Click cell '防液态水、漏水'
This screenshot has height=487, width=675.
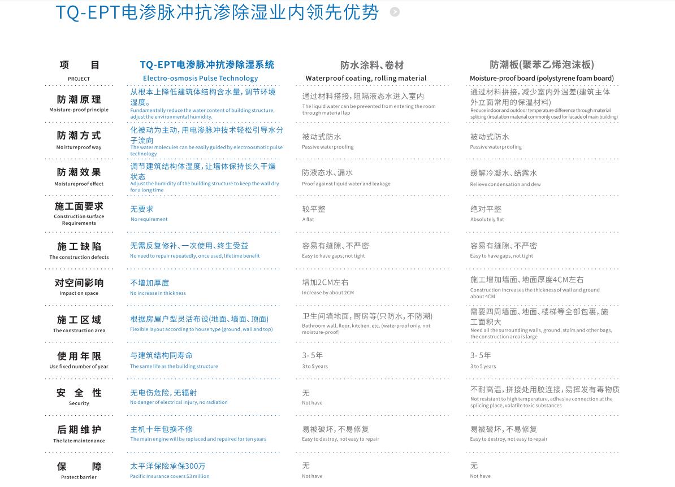pos(327,172)
